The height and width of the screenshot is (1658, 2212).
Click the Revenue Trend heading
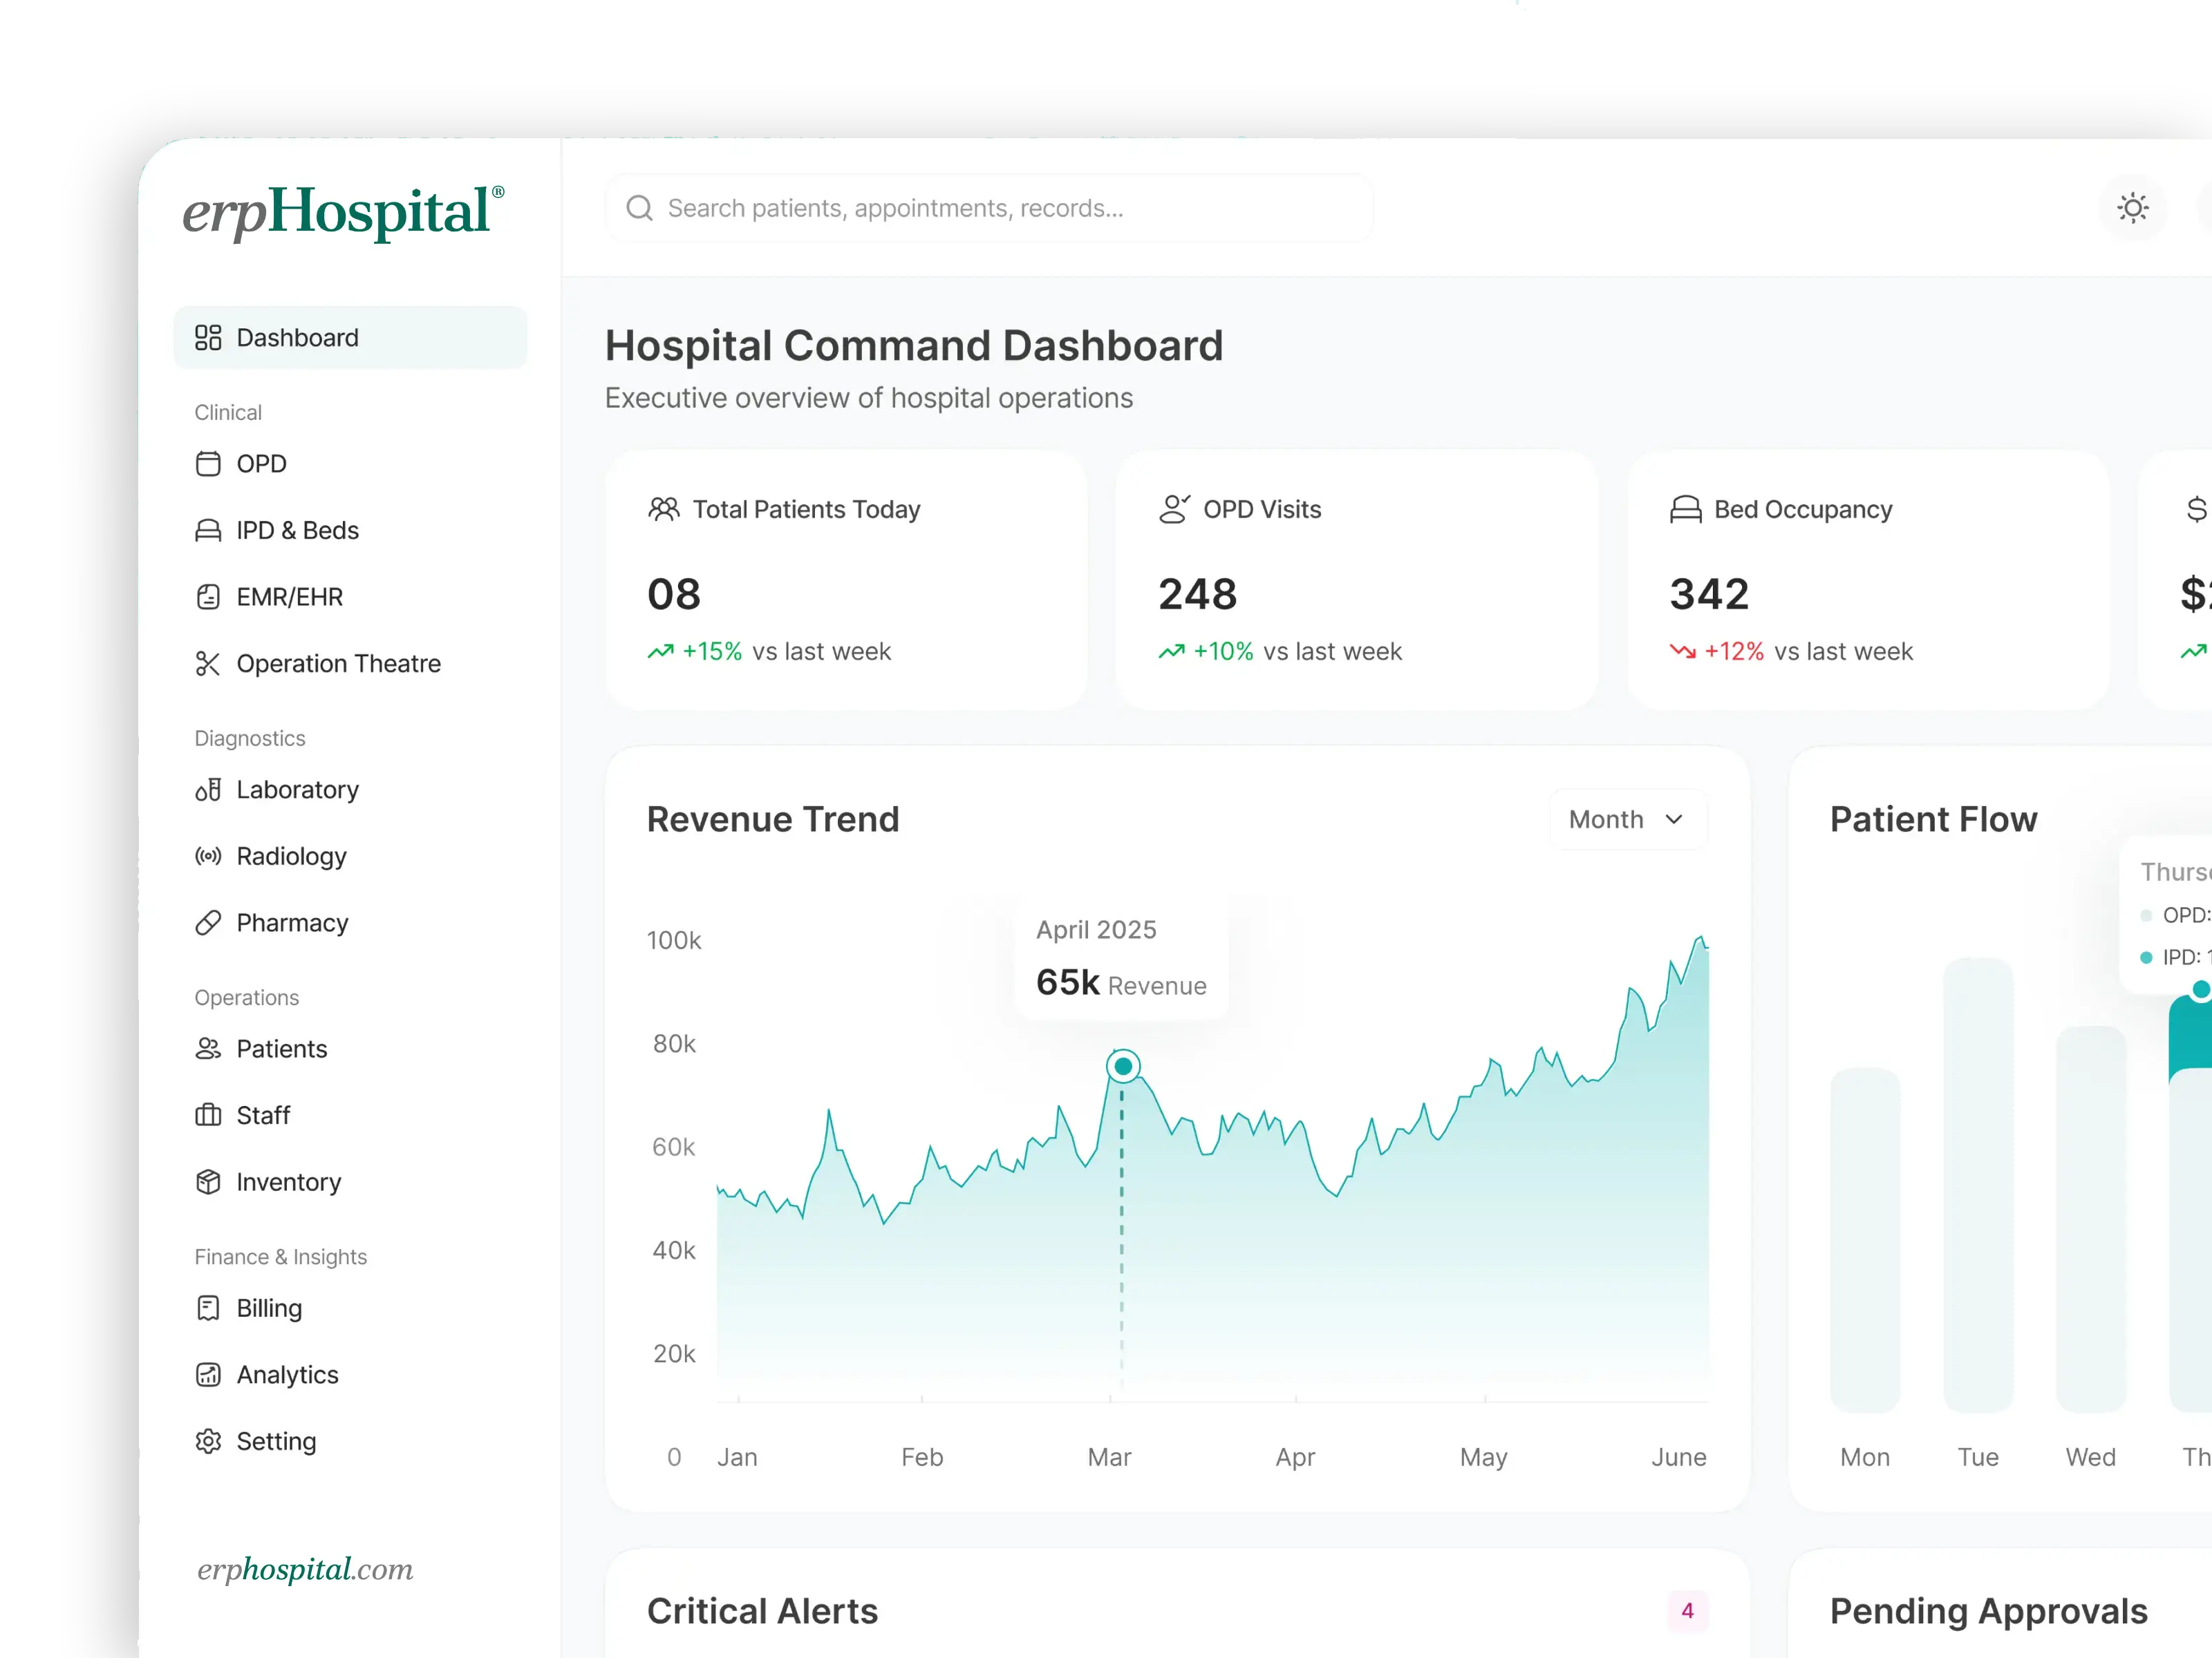773,819
